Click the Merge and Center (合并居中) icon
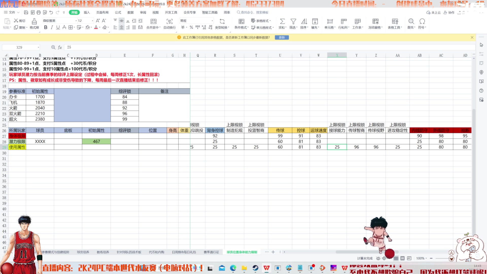487x274 pixels. coord(153,21)
